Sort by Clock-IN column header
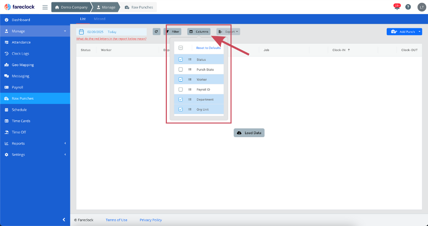 341,50
